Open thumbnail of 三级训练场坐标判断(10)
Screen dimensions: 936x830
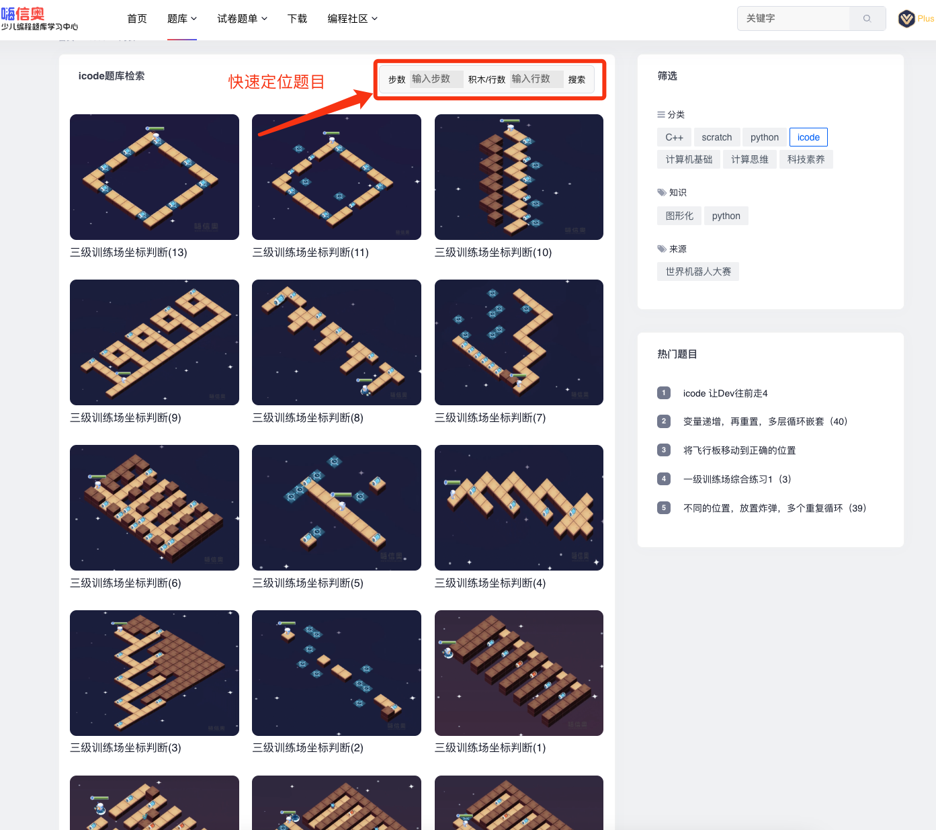coord(519,177)
